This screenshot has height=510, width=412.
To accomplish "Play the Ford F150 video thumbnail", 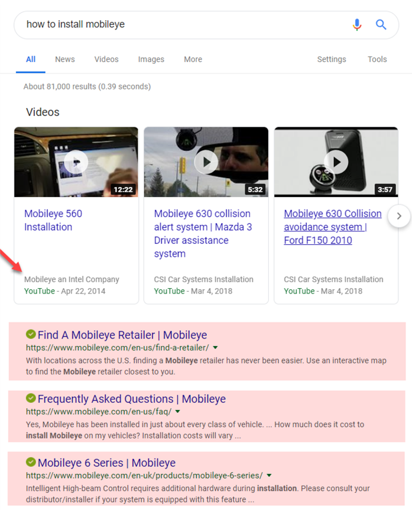I will 336,162.
